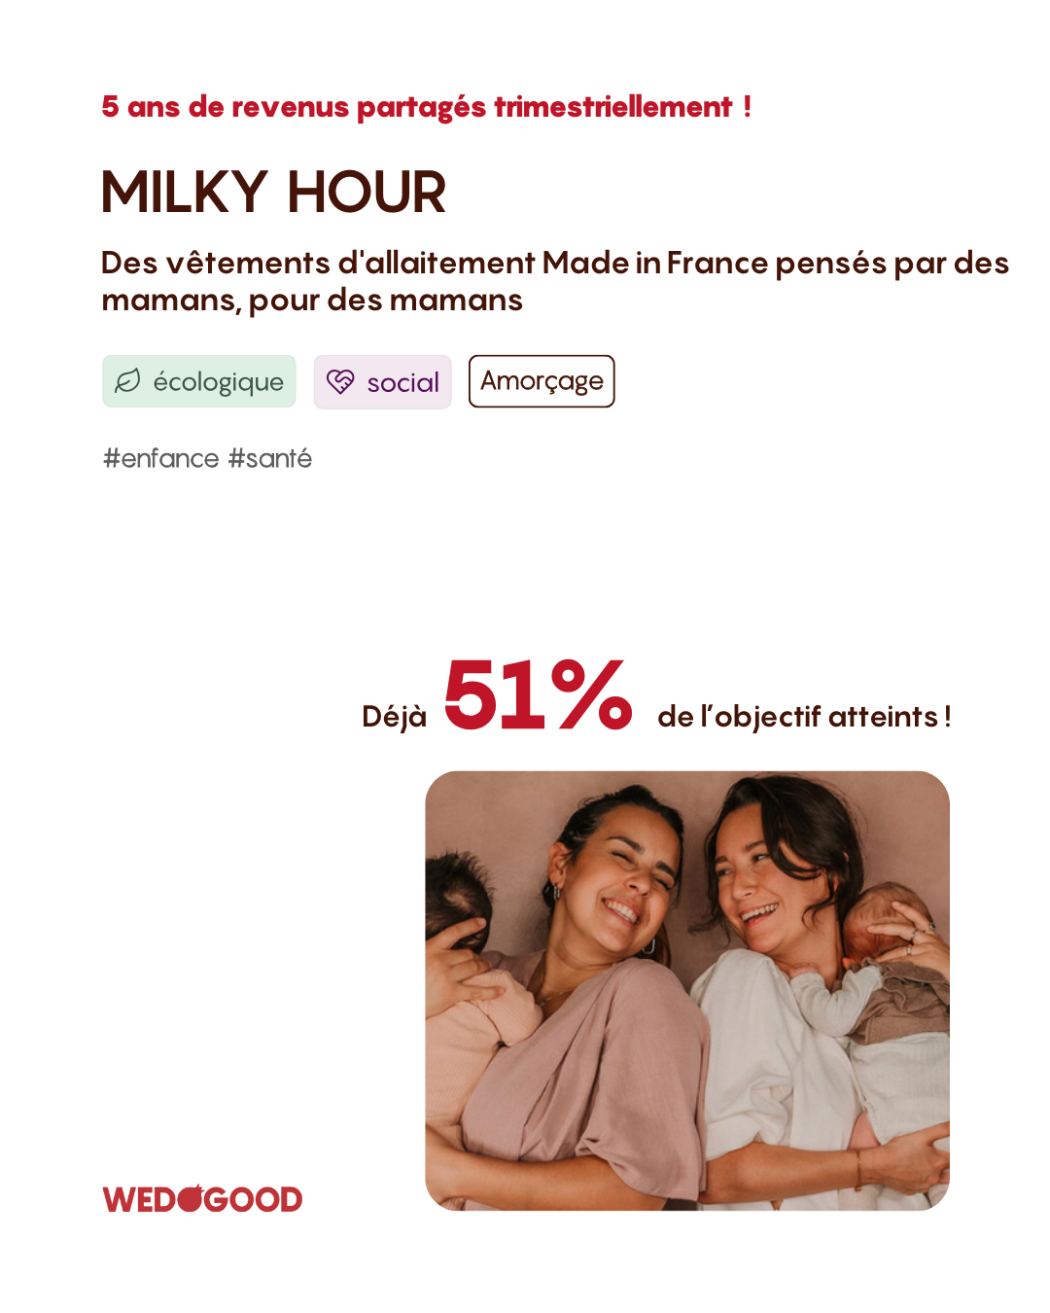
Task: Click the red revenus partagés trimestriellement headline
Action: 426,107
